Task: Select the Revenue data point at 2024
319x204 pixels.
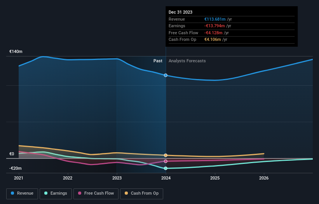Action: pos(166,76)
